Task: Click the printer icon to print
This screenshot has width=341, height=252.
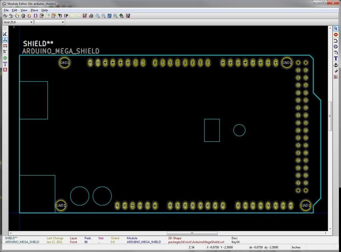Action: click(x=91, y=16)
